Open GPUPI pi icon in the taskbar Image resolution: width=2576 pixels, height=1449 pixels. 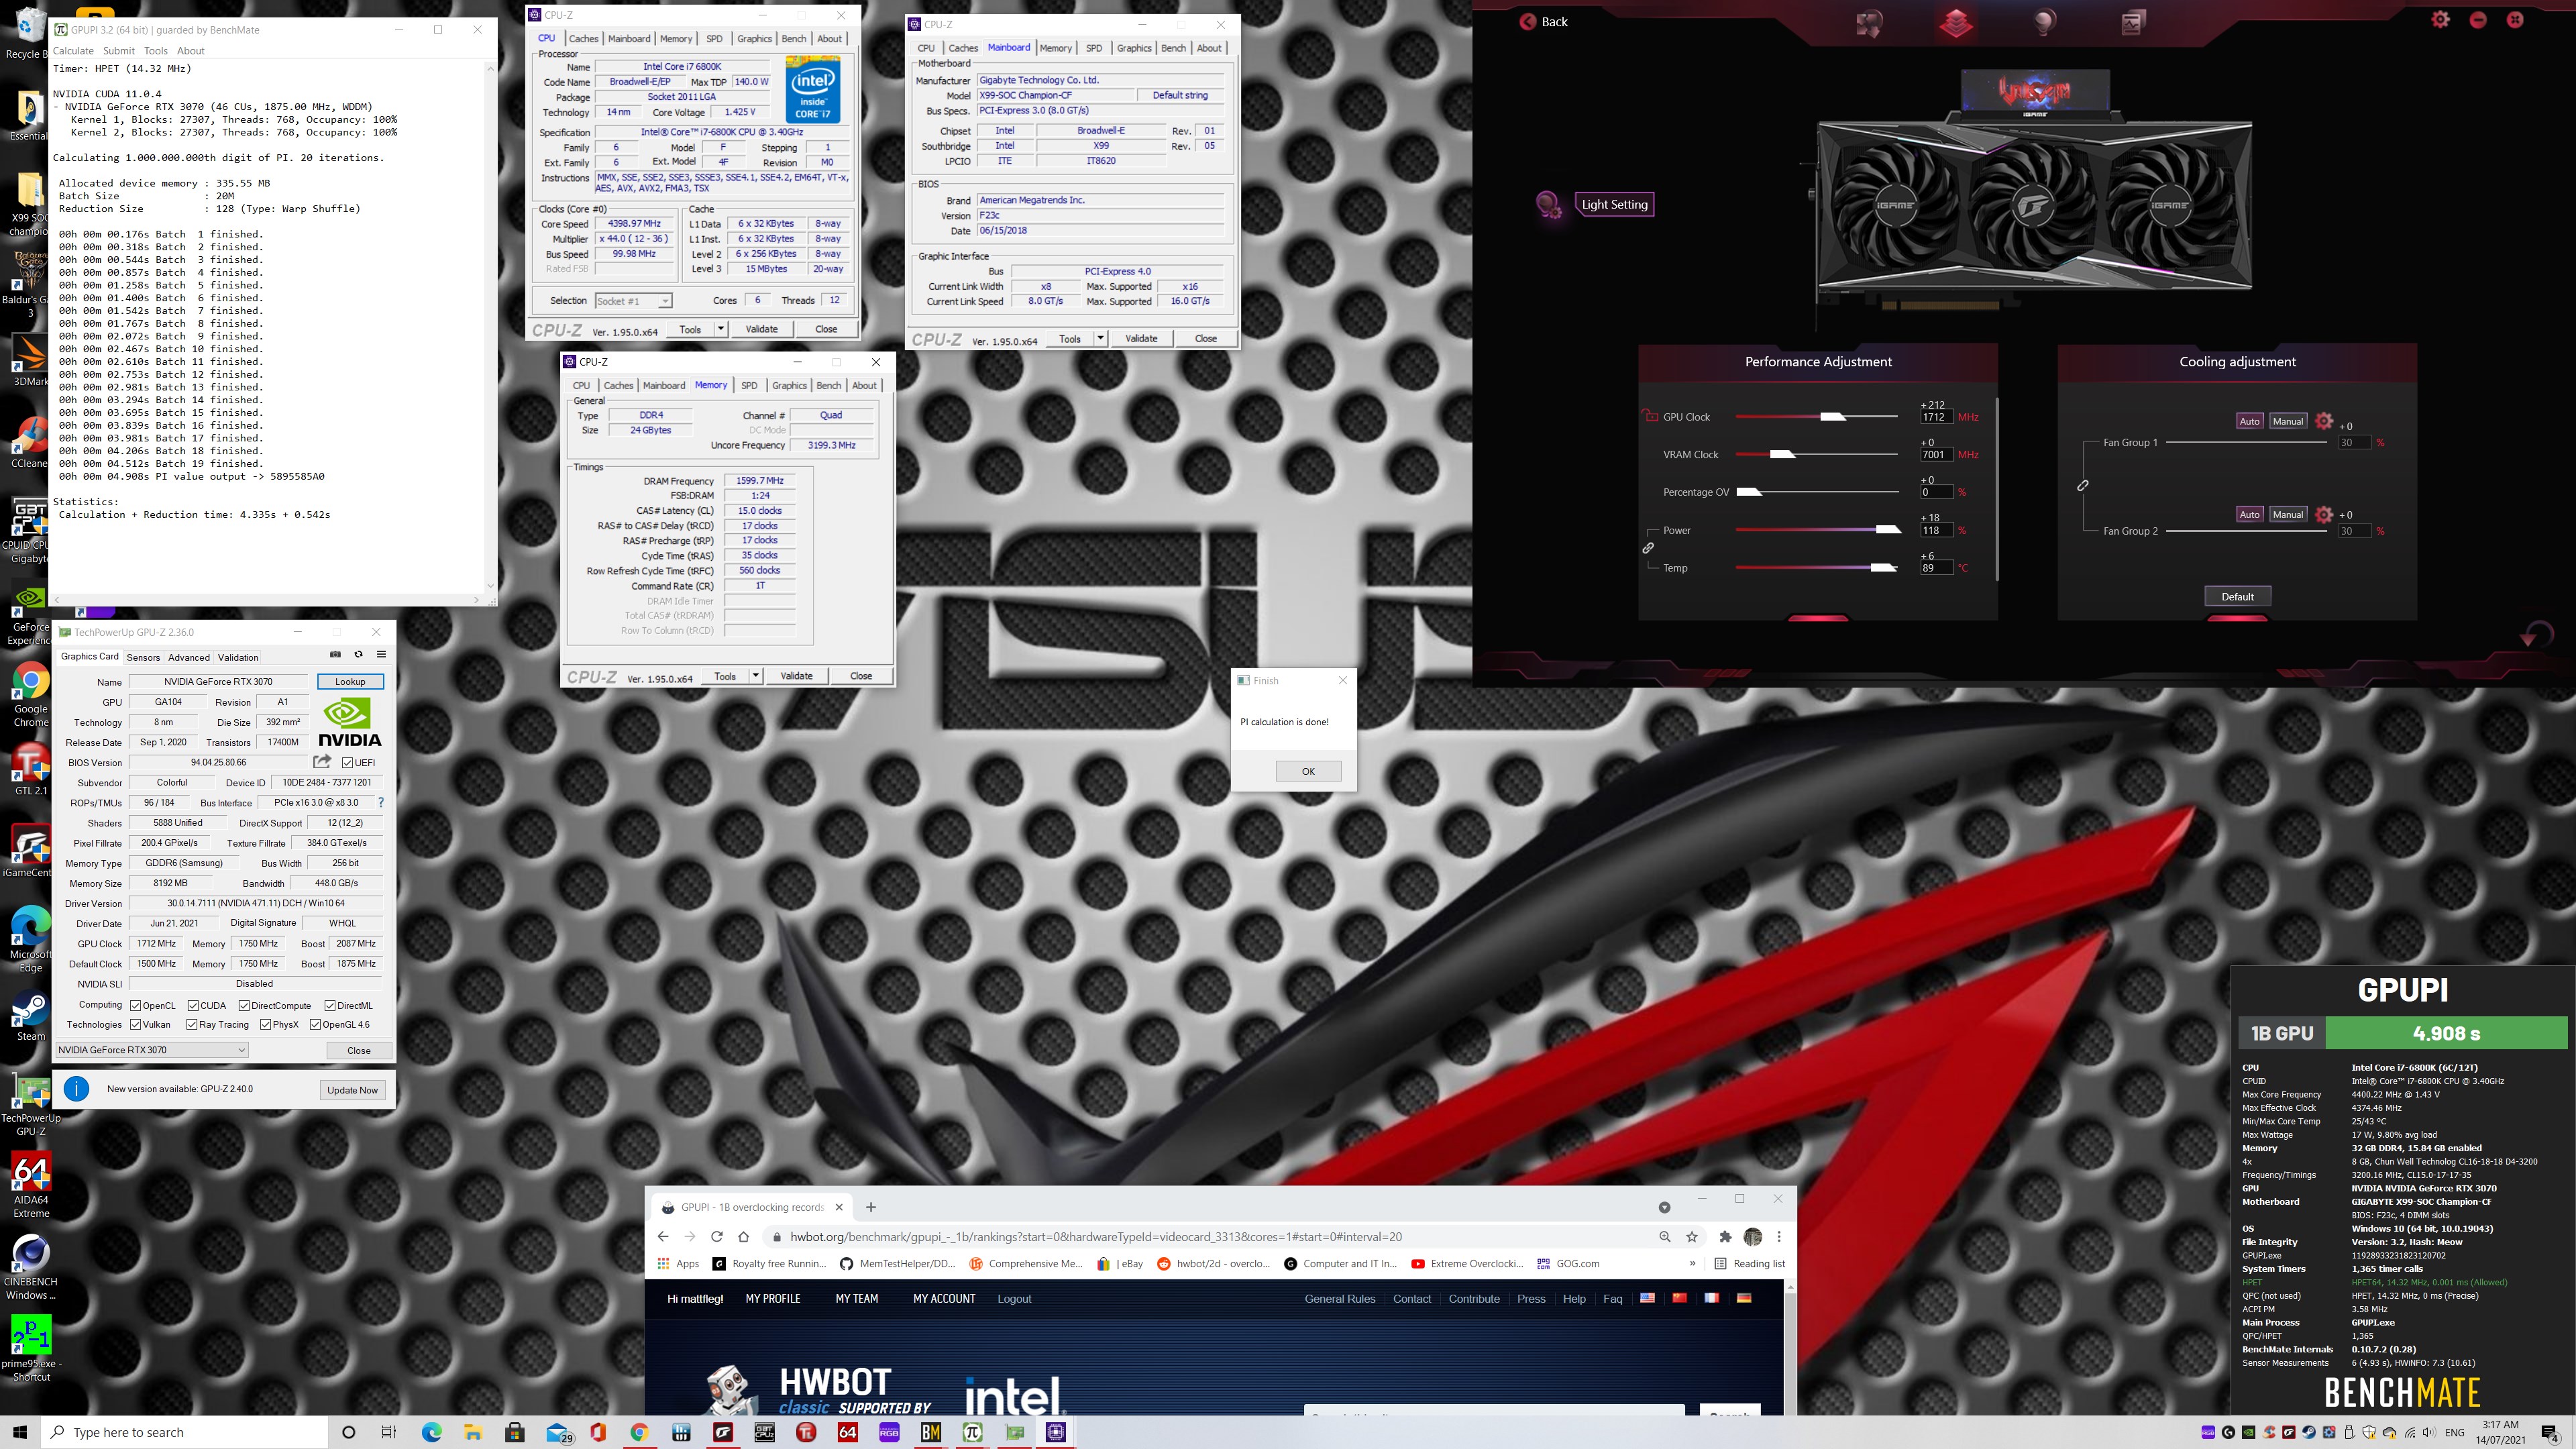point(972,1432)
